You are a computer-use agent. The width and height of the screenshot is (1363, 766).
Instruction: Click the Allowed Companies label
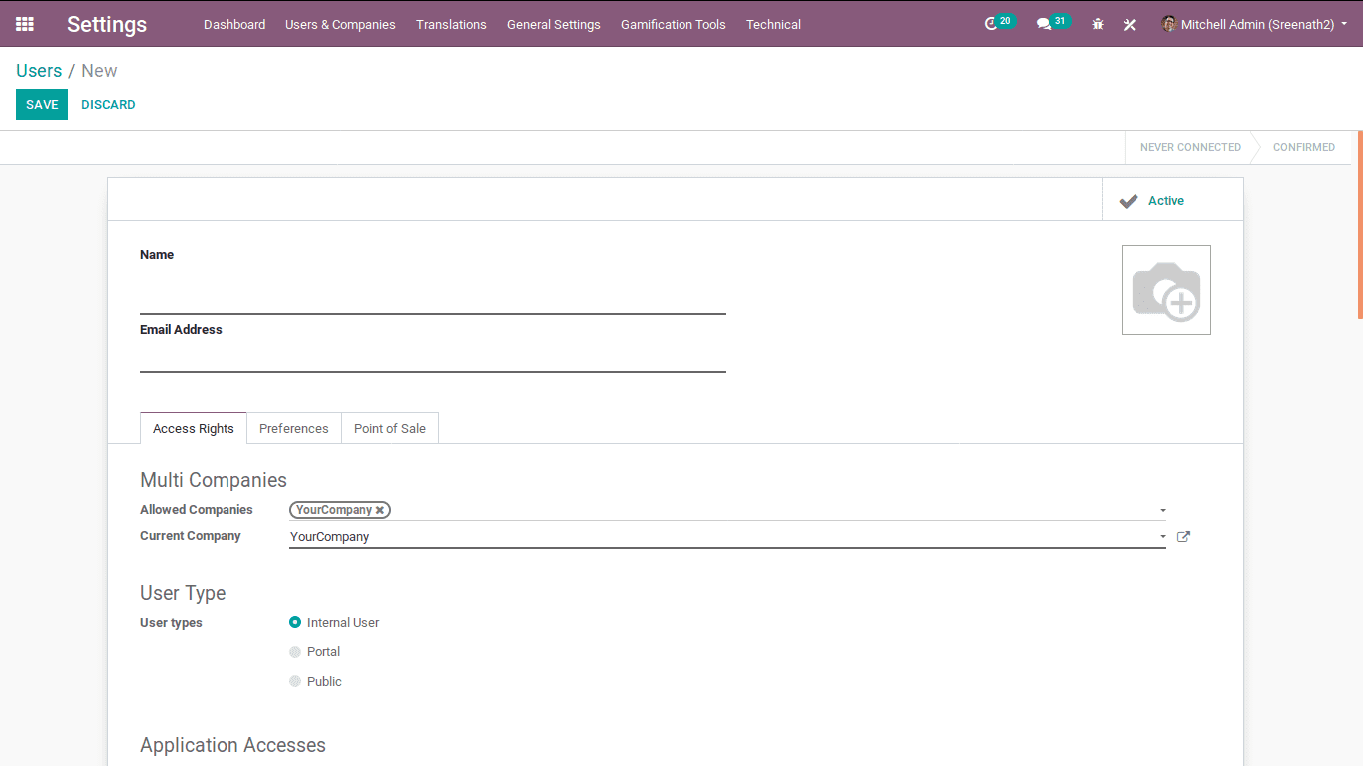197,510
